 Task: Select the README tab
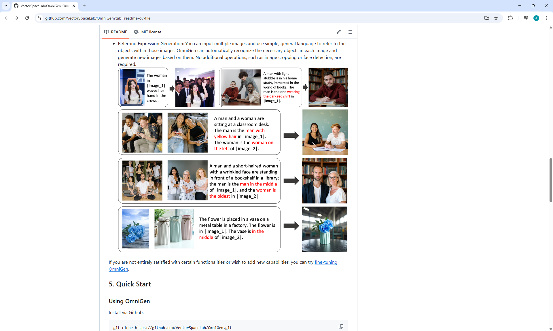click(x=116, y=32)
